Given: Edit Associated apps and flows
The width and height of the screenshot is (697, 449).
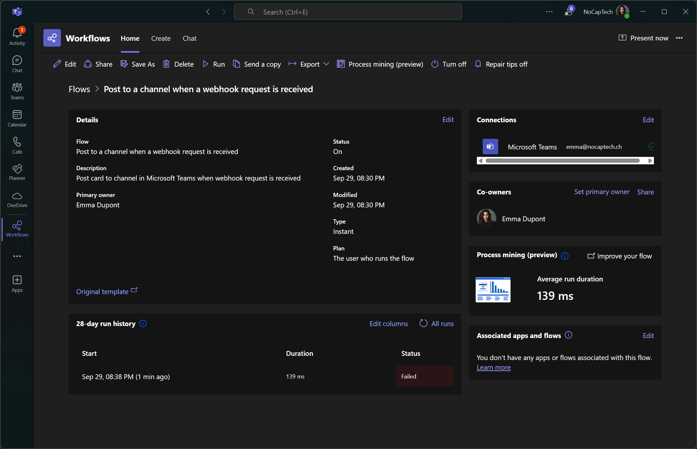Looking at the screenshot, I should tap(648, 335).
